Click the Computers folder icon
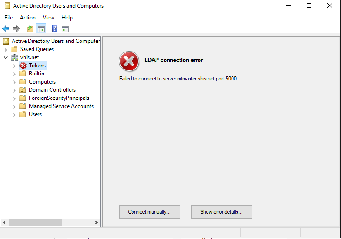 [x=23, y=82]
